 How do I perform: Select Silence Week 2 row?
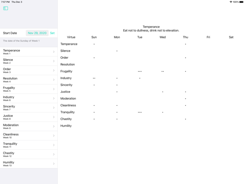29,61
